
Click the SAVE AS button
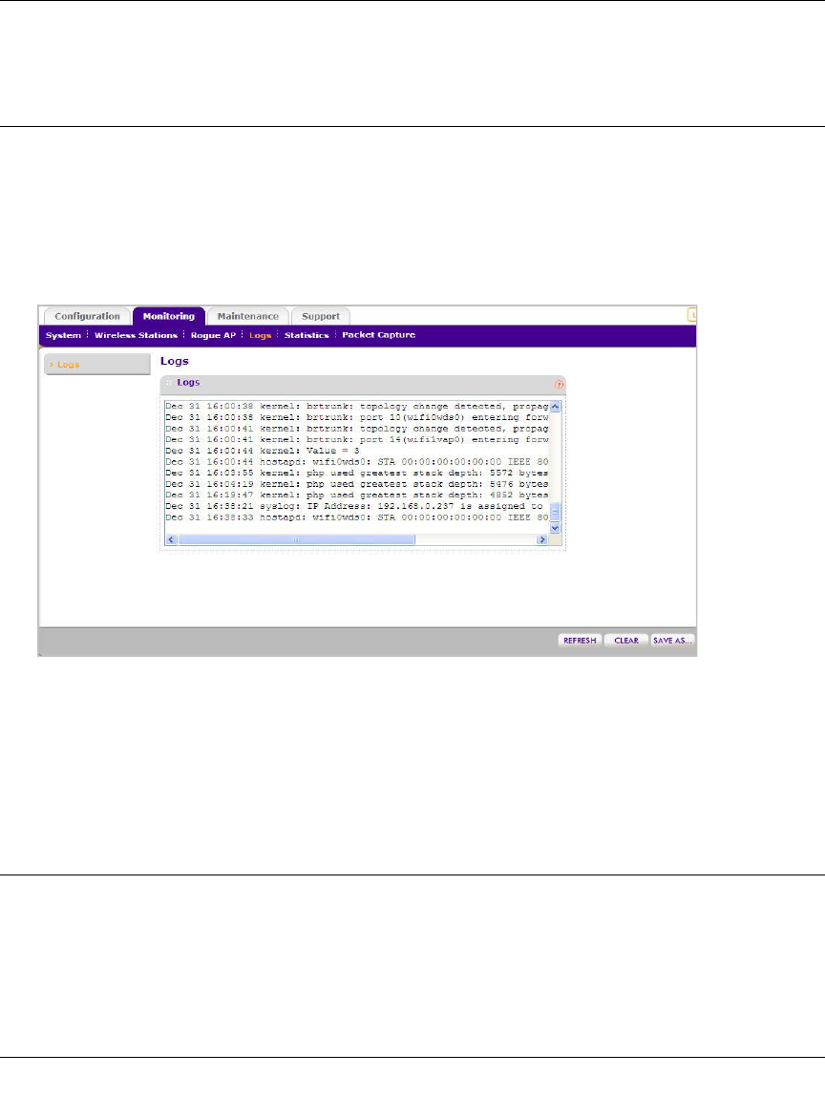point(672,641)
